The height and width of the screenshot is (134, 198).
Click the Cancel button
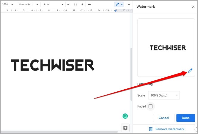[x=164, y=118]
